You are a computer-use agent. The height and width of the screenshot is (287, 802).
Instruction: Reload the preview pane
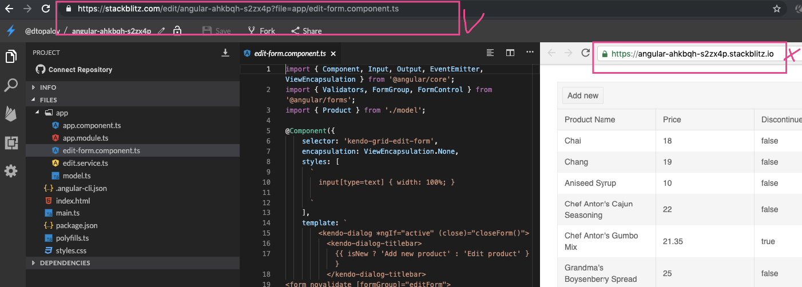[x=585, y=53]
